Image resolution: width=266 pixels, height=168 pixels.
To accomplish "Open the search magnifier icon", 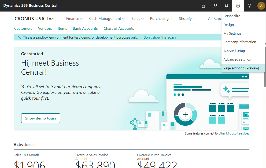I will coord(215,6).
